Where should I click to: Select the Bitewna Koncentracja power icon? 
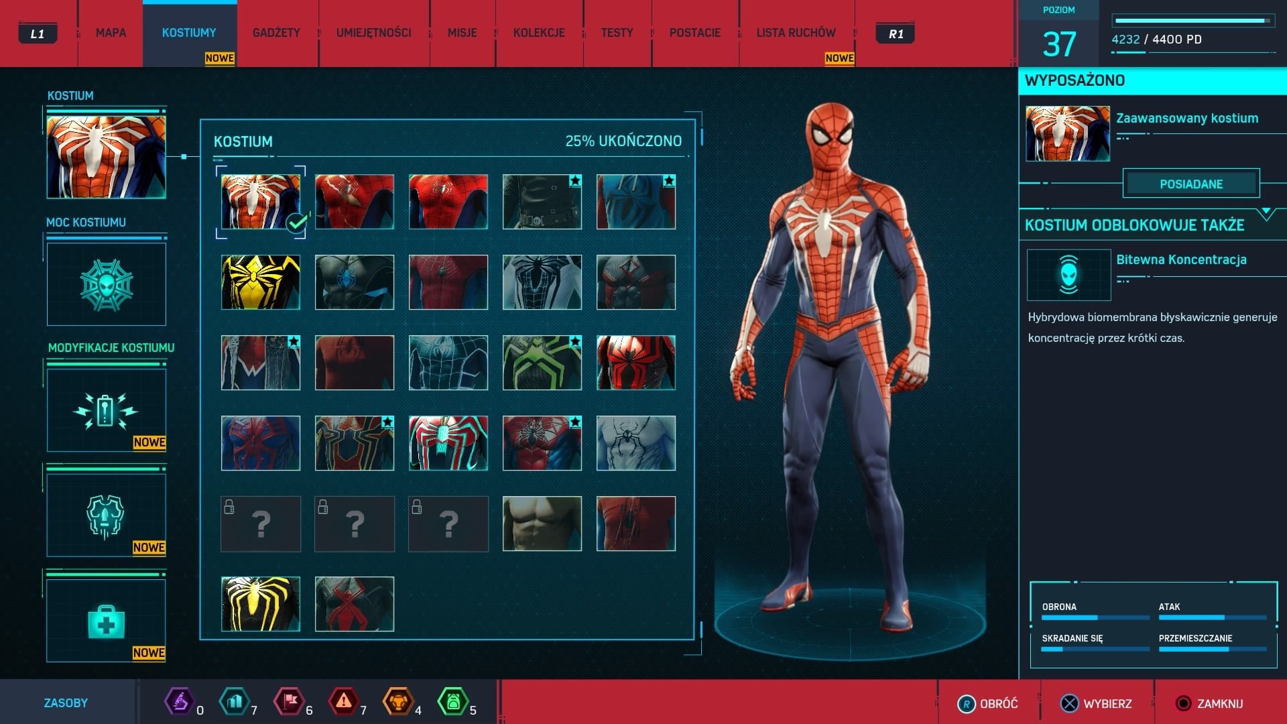pos(1068,275)
